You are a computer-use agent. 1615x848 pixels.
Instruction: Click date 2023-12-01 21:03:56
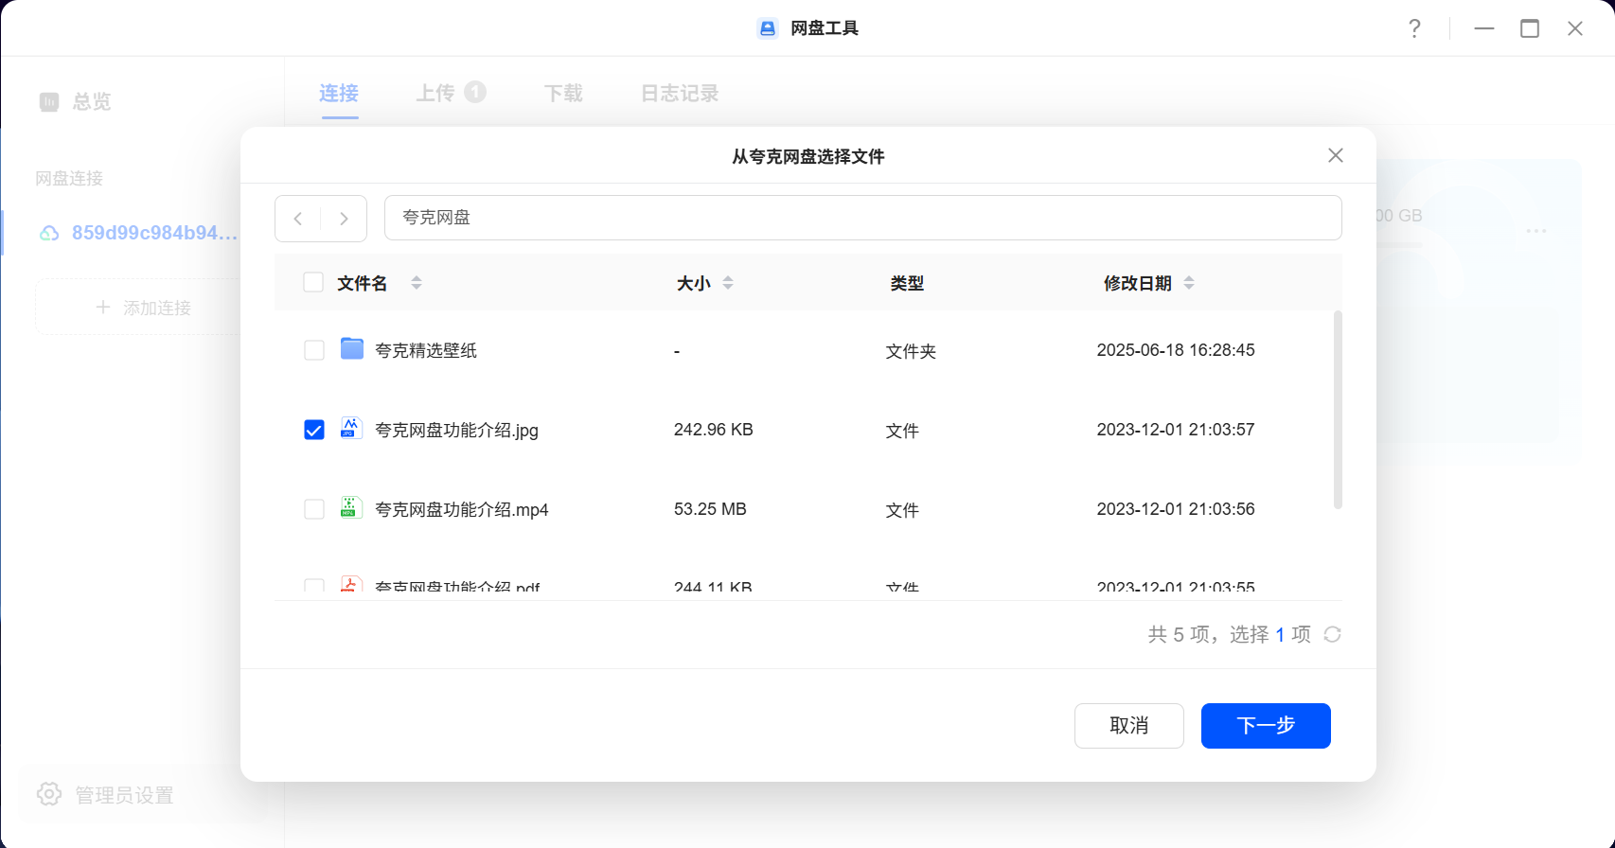click(1176, 509)
